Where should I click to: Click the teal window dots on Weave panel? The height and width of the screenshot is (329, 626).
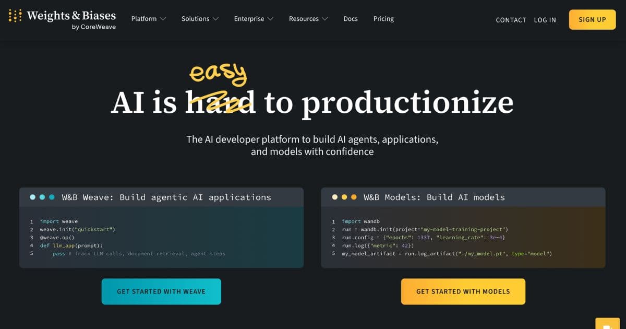tap(42, 197)
